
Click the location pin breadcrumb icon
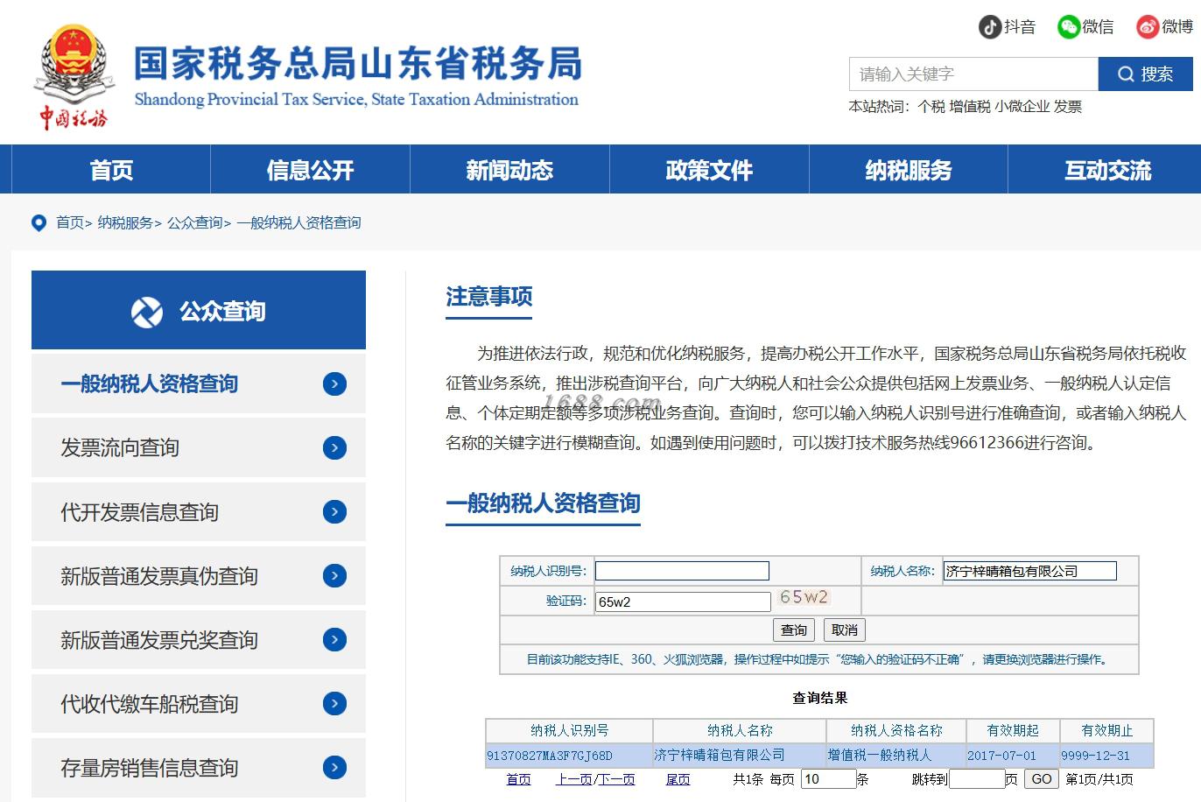coord(39,223)
